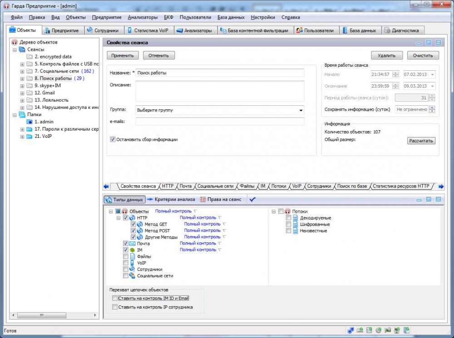Open the Анализаторы menu
Image resolution: width=454 pixels, height=338 pixels.
pyautogui.click(x=143, y=17)
